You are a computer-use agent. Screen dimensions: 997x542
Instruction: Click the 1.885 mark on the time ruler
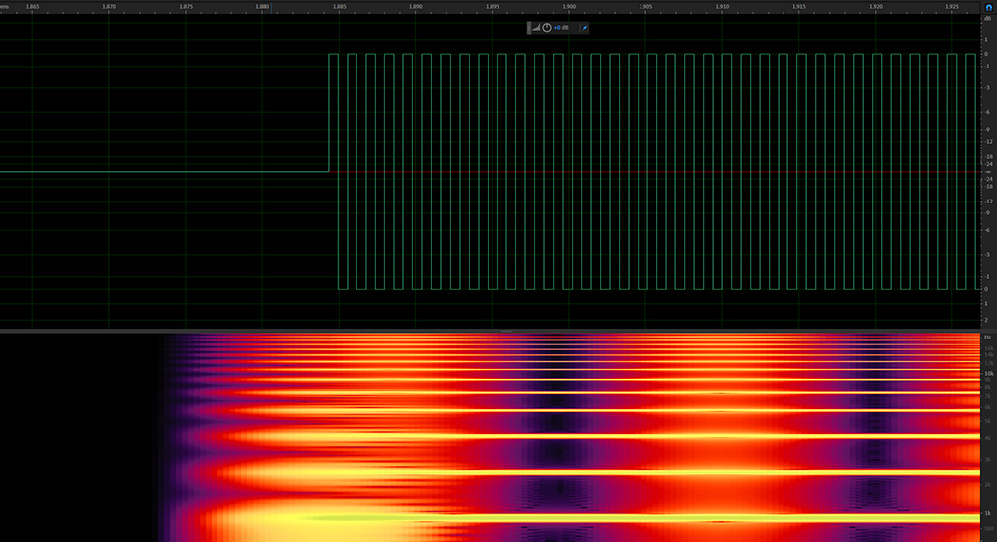pyautogui.click(x=340, y=6)
